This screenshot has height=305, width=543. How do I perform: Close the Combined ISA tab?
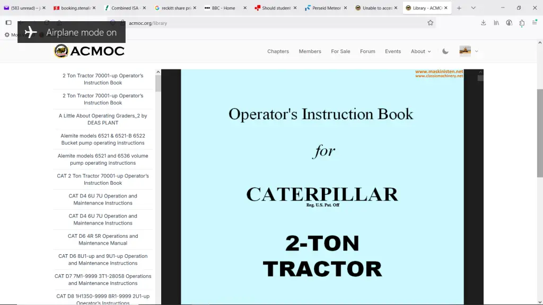pos(144,8)
